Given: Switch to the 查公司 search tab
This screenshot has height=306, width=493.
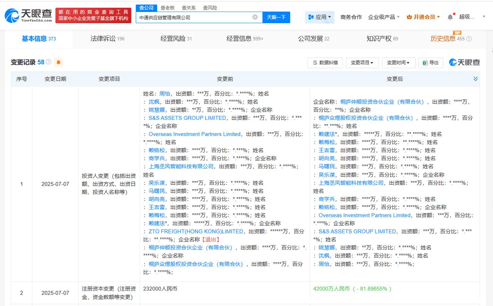Looking at the screenshot, I should click(146, 8).
